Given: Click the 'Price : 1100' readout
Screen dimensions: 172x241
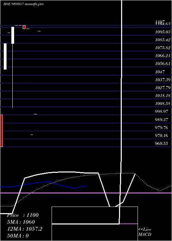Looking at the screenshot, I should point(23,215).
